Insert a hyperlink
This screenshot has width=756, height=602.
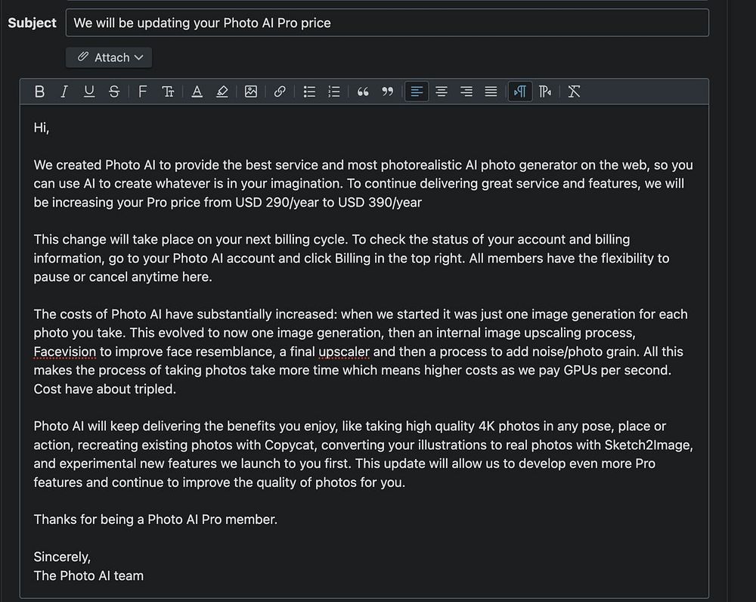point(280,92)
